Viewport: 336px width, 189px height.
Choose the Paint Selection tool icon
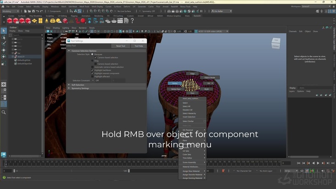pyautogui.click(x=4, y=44)
